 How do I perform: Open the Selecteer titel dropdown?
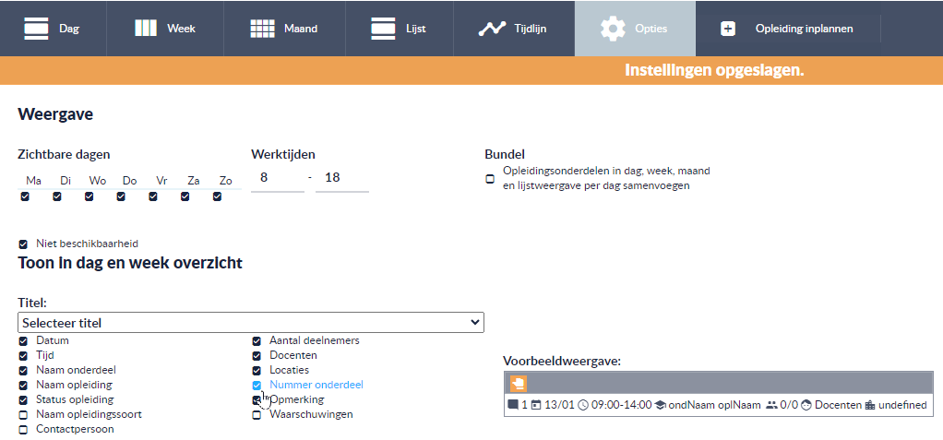pos(251,323)
